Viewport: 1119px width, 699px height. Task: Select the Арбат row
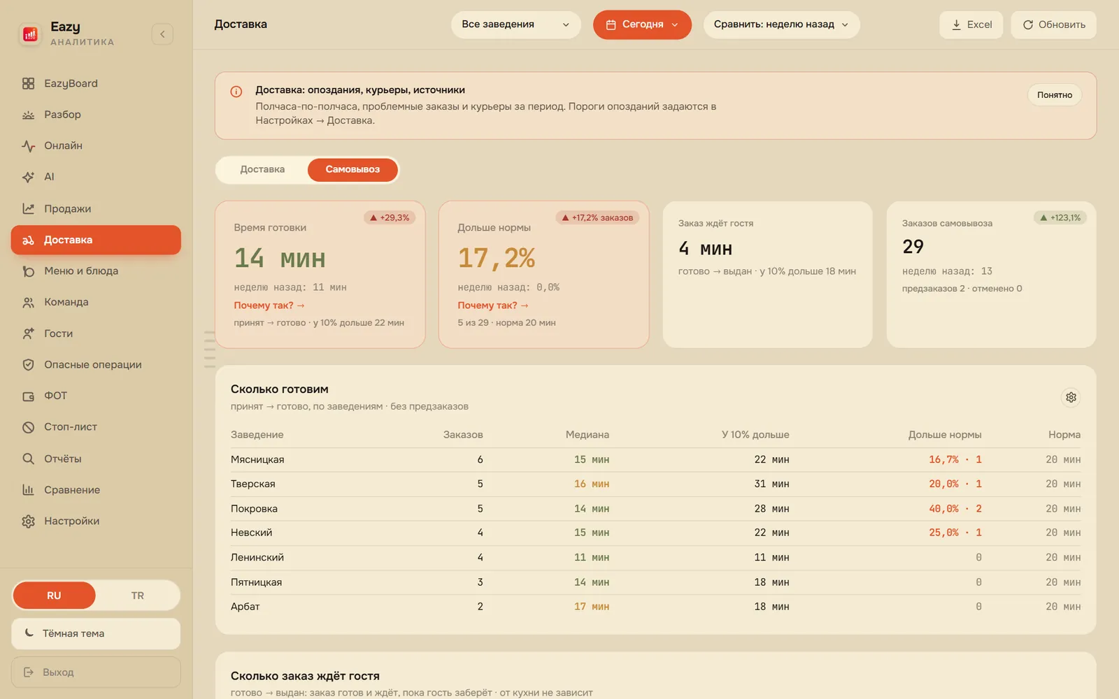pos(655,607)
